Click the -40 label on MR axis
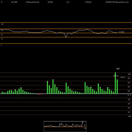Image resolution: width=132 pixels, height=132 pixels. (129, 104)
